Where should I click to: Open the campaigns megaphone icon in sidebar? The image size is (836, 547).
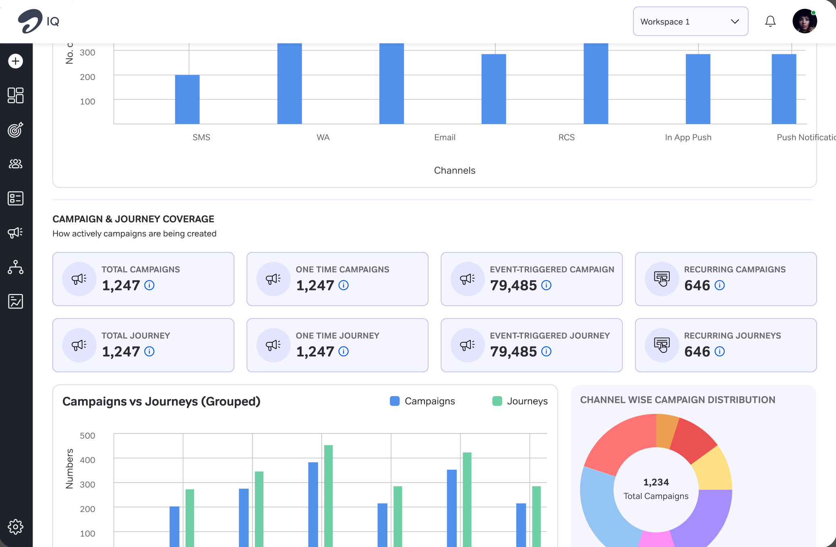coord(16,232)
